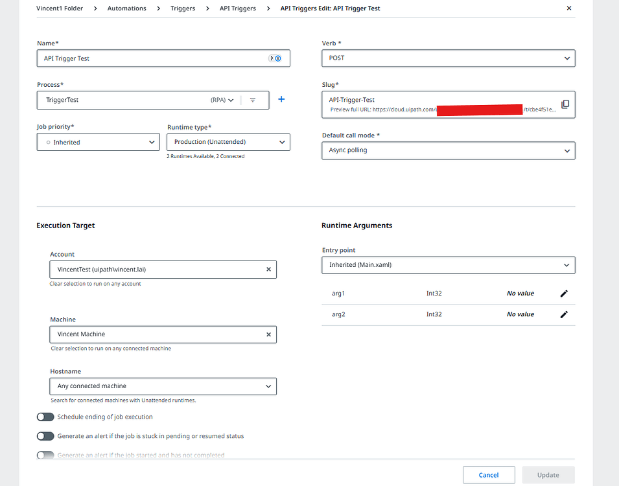The width and height of the screenshot is (619, 486).
Task: Enable Schedule ending of job execution
Action: pyautogui.click(x=45, y=417)
